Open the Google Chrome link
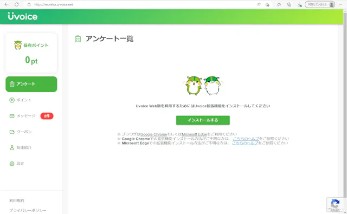 click(x=153, y=134)
